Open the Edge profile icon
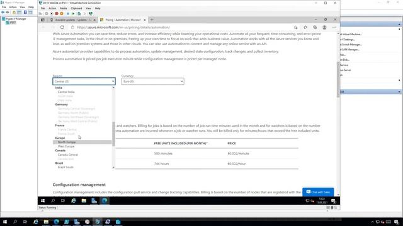This screenshot has width=403, height=226. (x=324, y=27)
